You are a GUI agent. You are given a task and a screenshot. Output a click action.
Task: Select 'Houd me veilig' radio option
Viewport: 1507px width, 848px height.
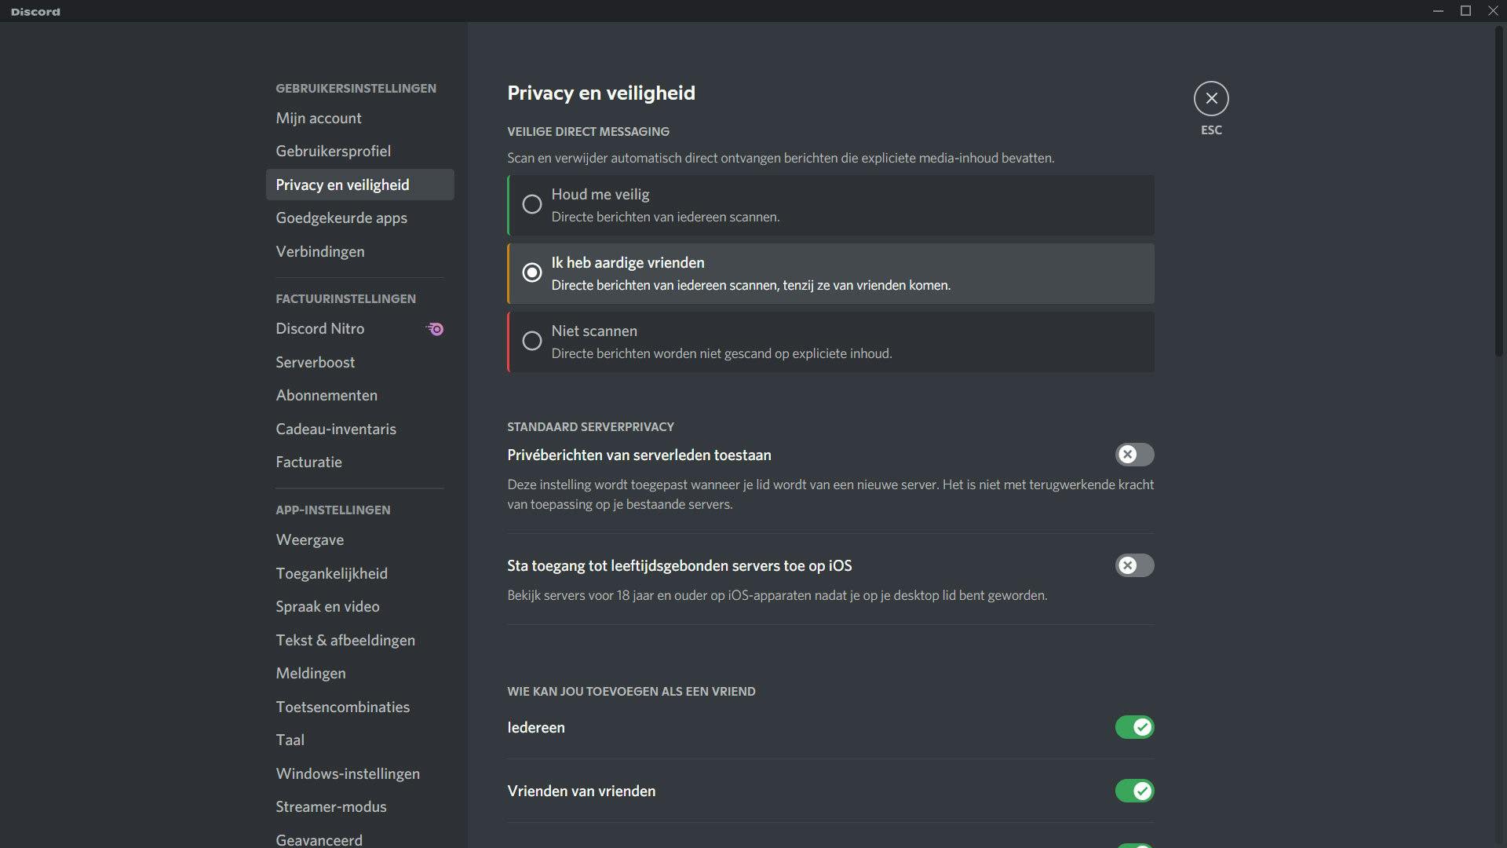pyautogui.click(x=532, y=205)
